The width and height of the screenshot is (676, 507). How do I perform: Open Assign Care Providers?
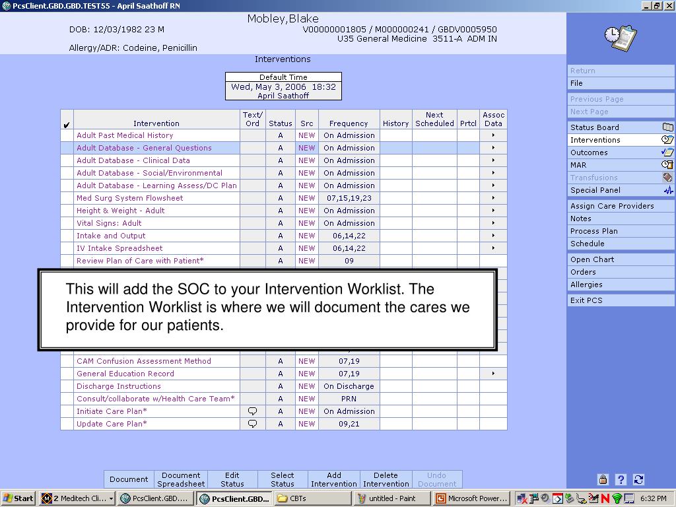[x=621, y=206]
